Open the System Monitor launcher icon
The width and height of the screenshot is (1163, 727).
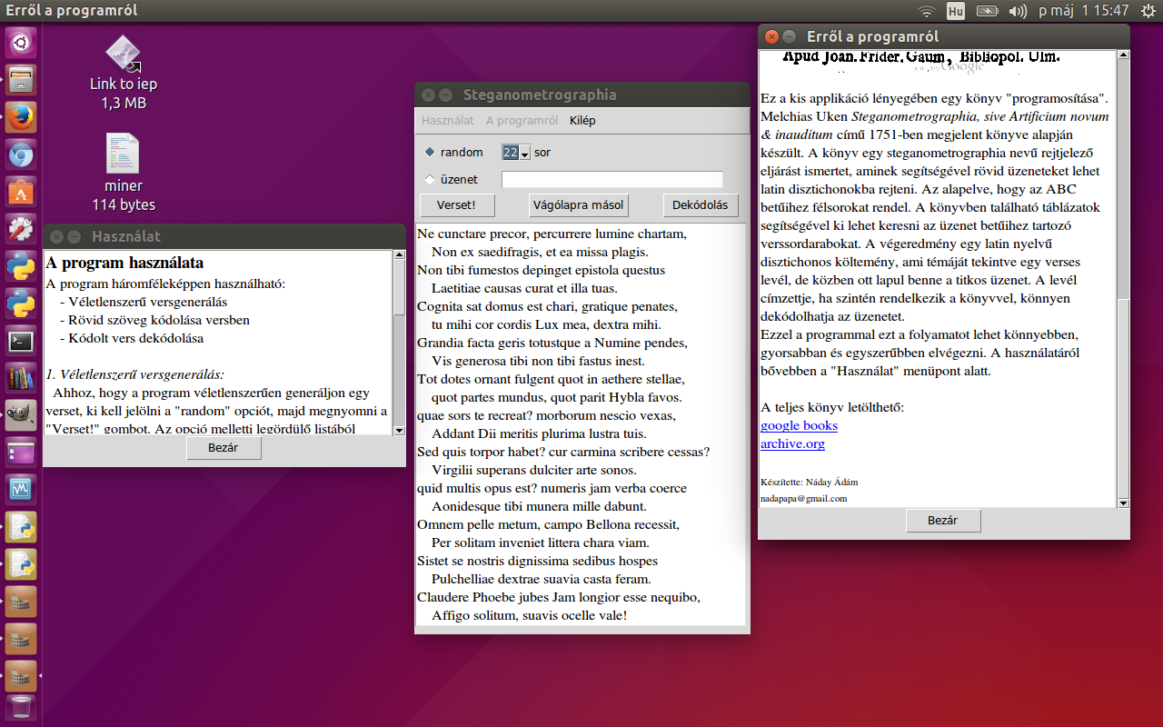click(20, 490)
